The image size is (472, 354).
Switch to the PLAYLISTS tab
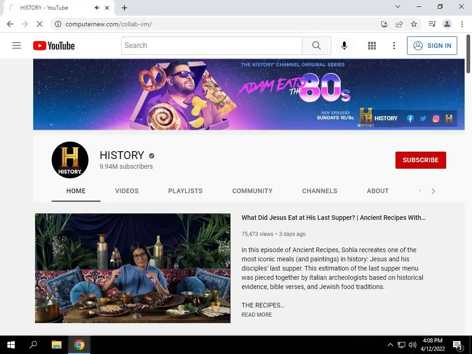[x=185, y=191]
